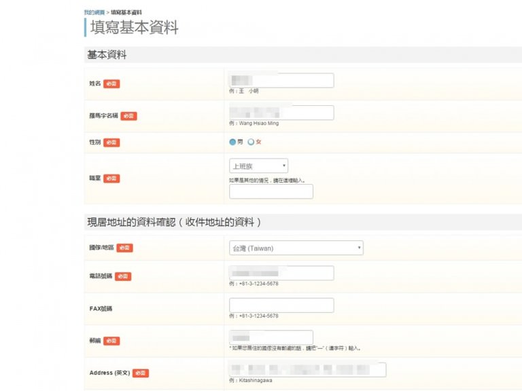Click the 電話號碼 input field
Screen dimensions: 522x391
281,273
